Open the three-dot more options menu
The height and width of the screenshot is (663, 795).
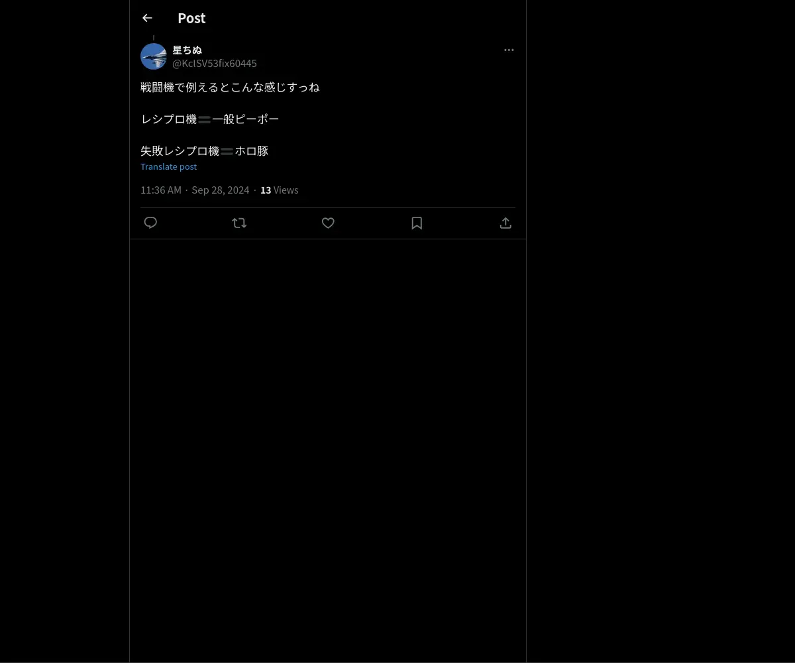click(x=509, y=50)
